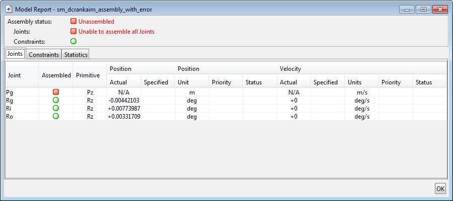Click Velocity Specified column header
Screen dimensions: 453x201
pos(328,82)
